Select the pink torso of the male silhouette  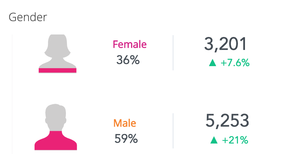click(x=56, y=141)
